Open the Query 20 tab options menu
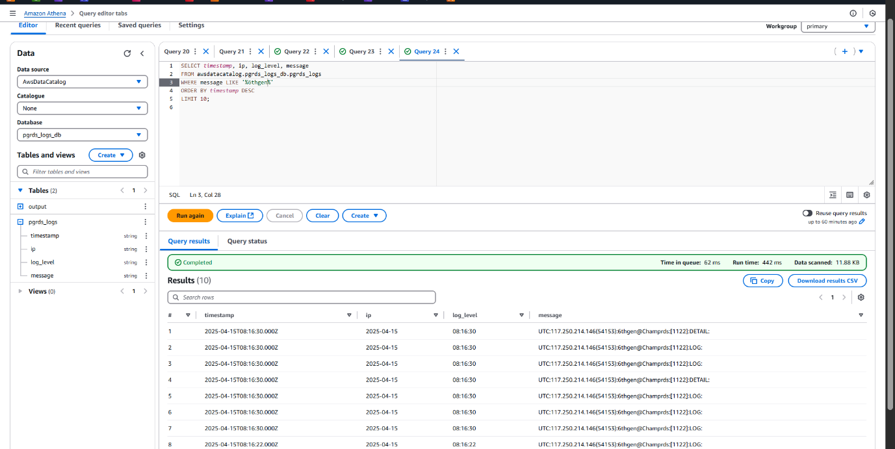The height and width of the screenshot is (449, 895). coord(195,51)
